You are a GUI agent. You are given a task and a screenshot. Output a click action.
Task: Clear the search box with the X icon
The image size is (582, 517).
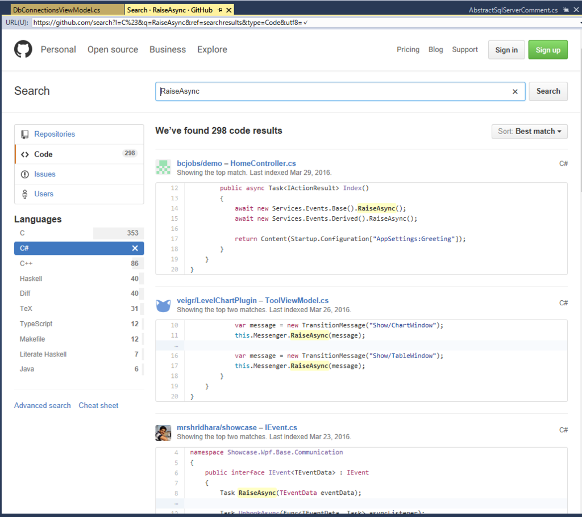point(515,91)
